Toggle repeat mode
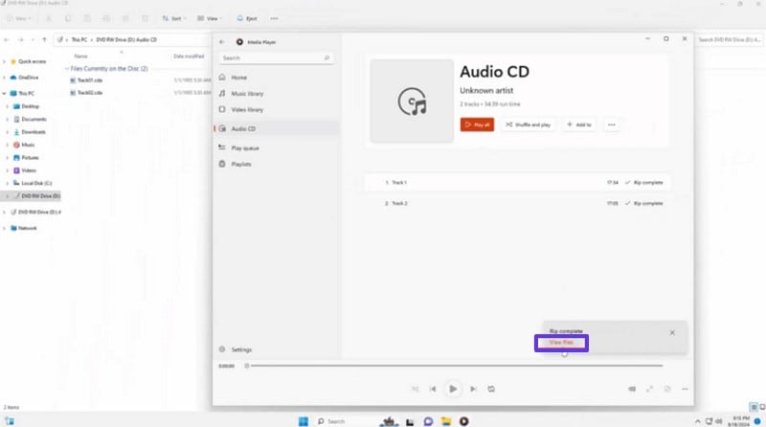This screenshot has width=766, height=427. pyautogui.click(x=491, y=389)
